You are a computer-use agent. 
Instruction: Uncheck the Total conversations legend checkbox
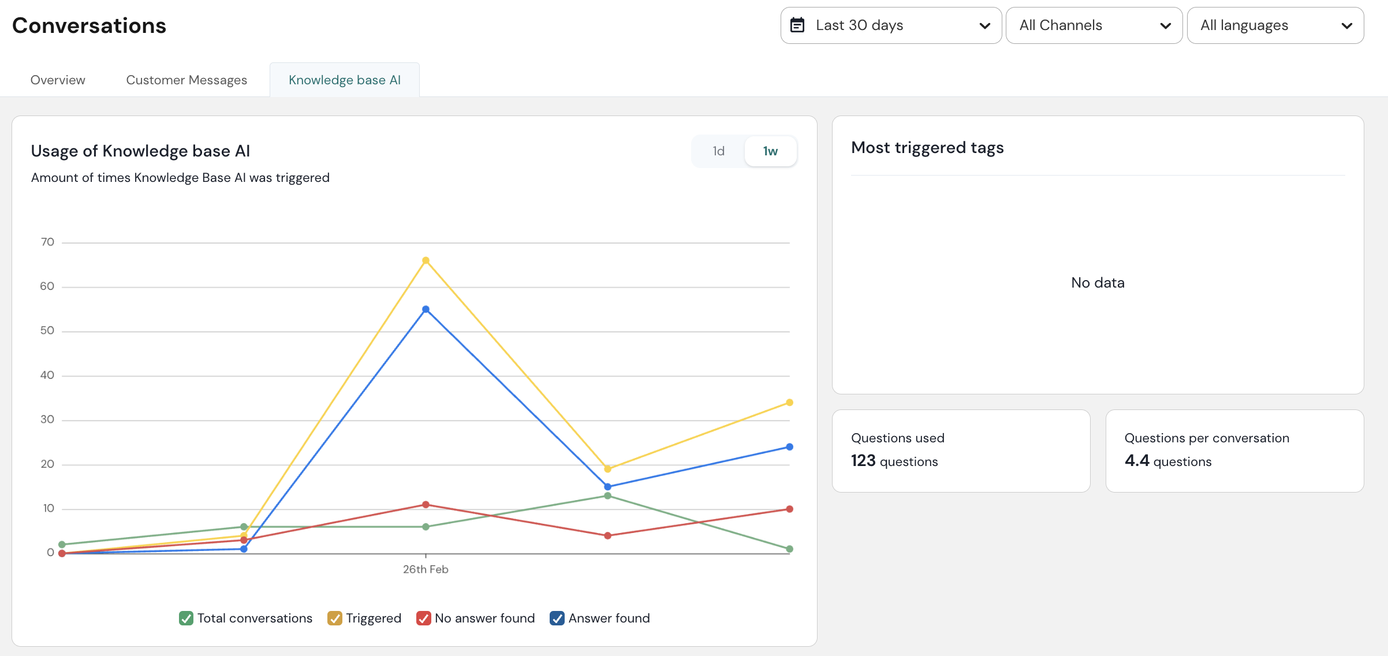pyautogui.click(x=186, y=618)
